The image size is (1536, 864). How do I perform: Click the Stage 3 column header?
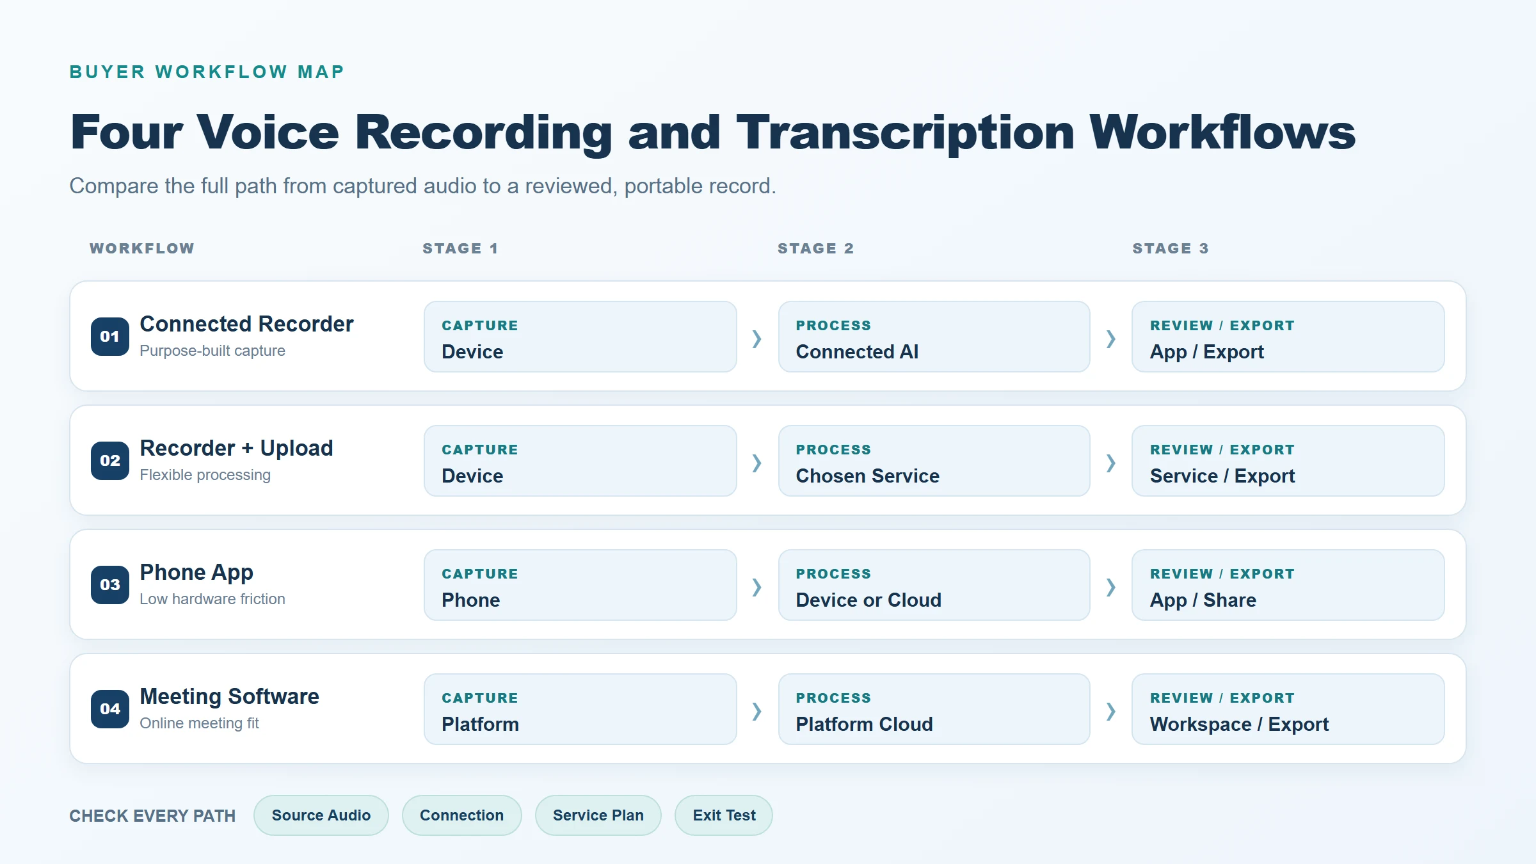(x=1171, y=248)
